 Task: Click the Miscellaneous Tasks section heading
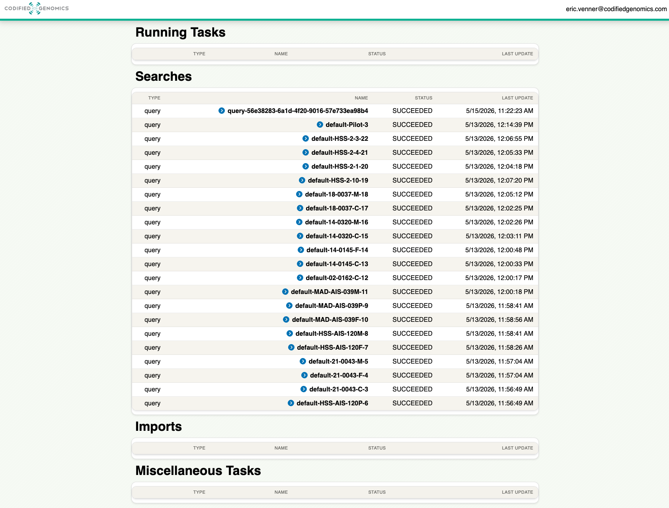pyautogui.click(x=198, y=471)
